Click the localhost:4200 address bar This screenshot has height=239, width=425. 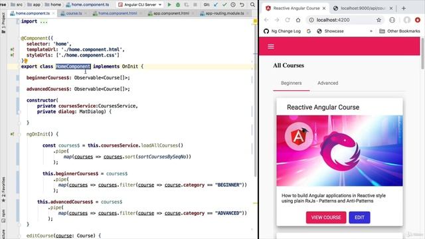click(x=345, y=20)
